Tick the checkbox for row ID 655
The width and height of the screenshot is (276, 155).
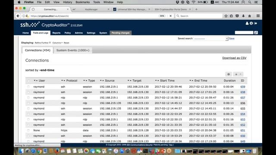point(28,108)
